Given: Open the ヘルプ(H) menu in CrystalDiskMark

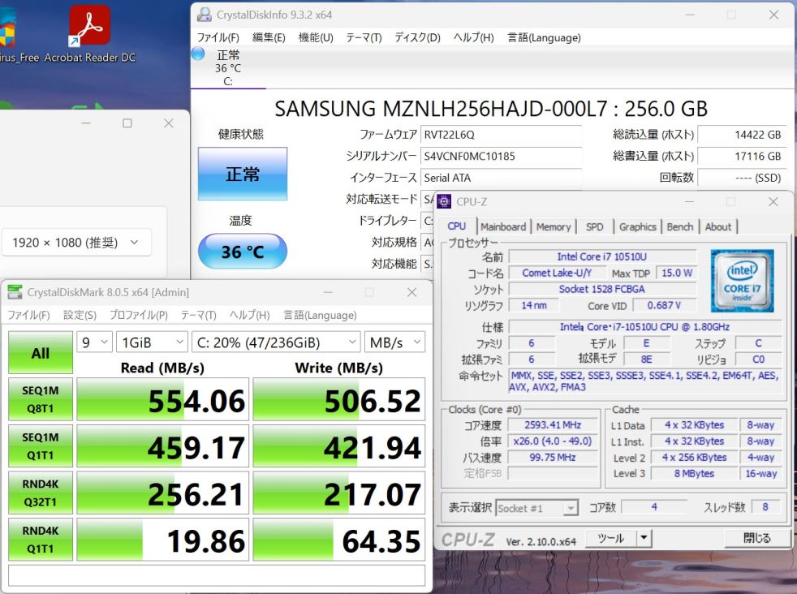Looking at the screenshot, I should (249, 315).
